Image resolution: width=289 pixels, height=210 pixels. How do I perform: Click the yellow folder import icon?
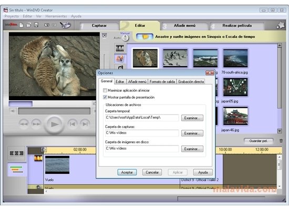pos(145,36)
